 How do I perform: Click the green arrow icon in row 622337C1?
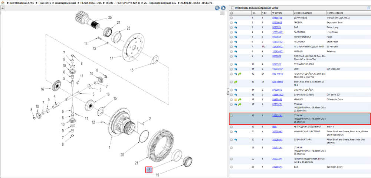240,104
